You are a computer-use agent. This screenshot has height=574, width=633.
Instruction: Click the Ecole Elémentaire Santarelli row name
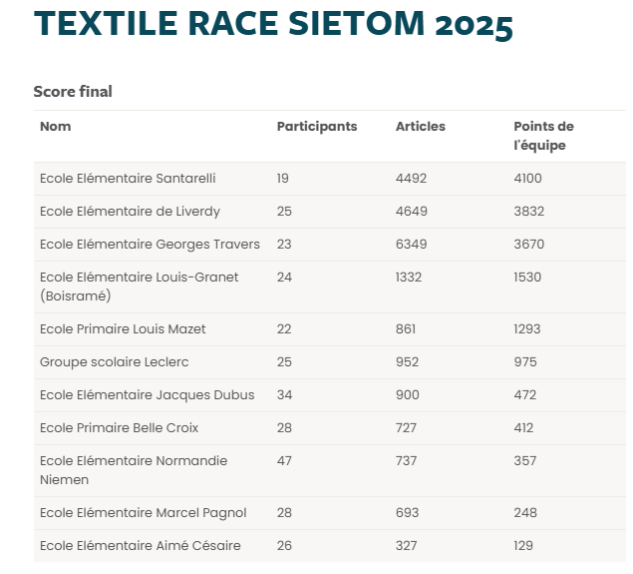click(x=128, y=179)
